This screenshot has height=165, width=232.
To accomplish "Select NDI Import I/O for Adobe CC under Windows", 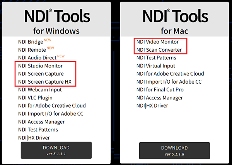I will 51,114.
